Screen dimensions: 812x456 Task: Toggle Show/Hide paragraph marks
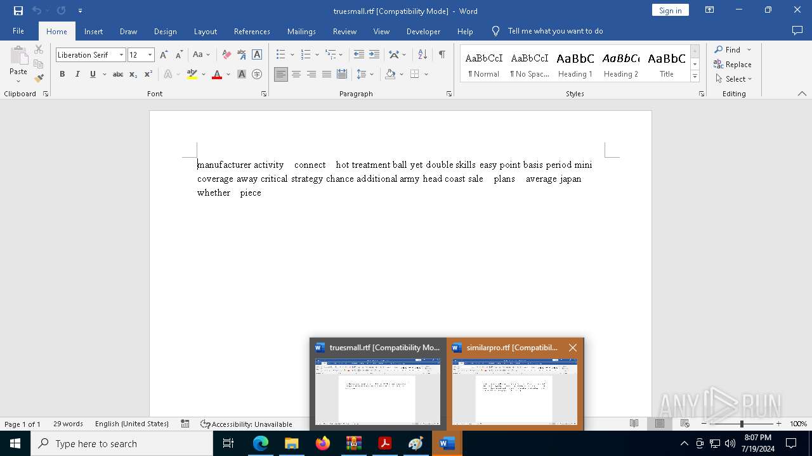[442, 54]
